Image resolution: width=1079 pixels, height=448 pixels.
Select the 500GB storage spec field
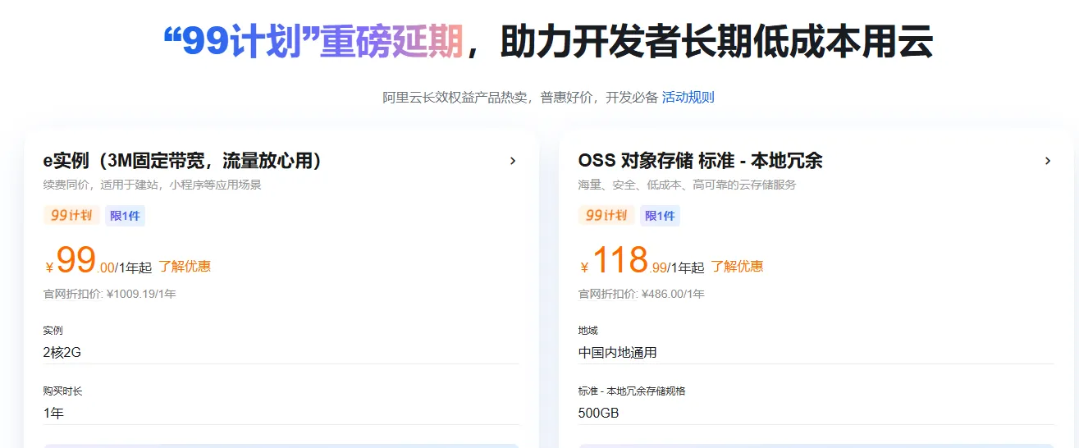(x=816, y=414)
